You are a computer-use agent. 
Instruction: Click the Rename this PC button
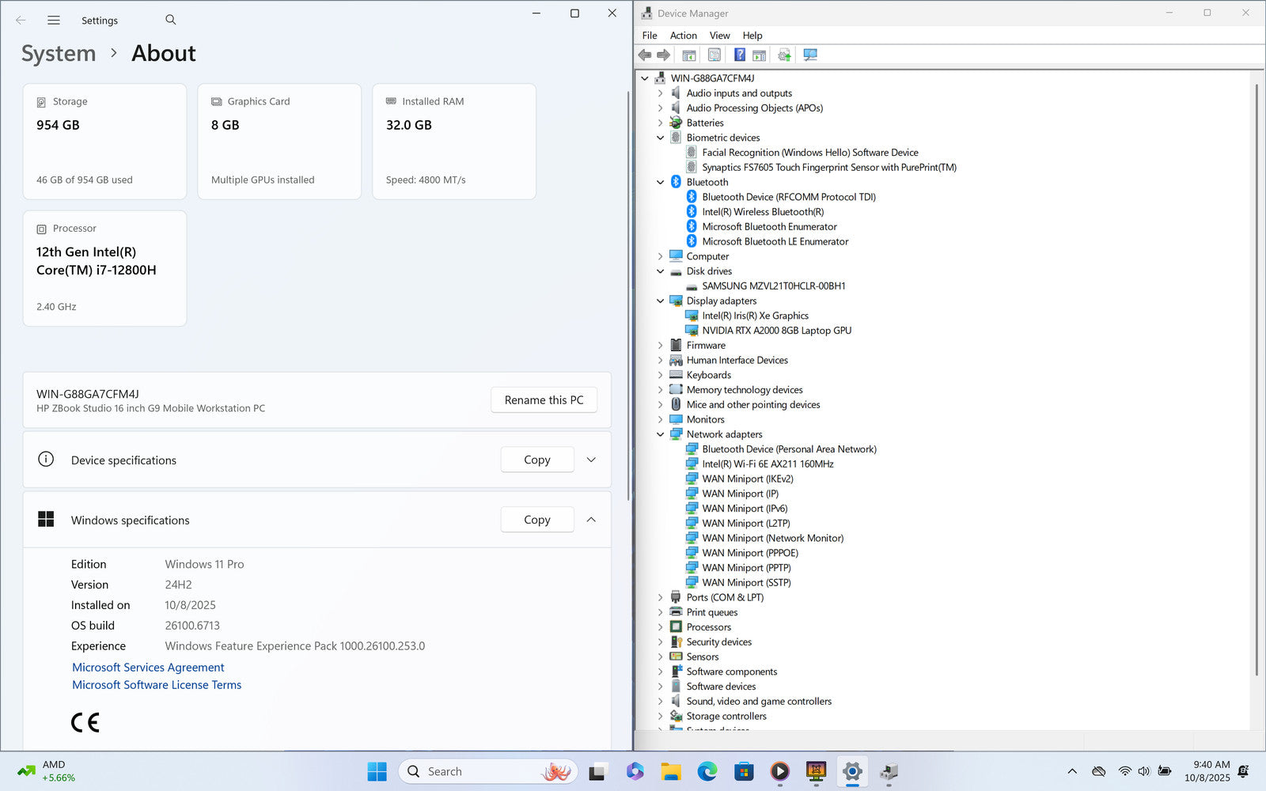(544, 400)
